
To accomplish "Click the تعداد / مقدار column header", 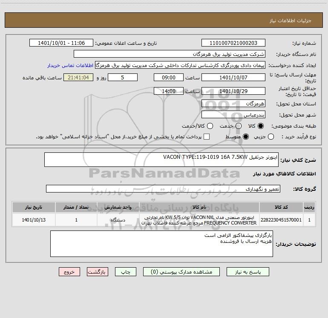I will (76, 207).
